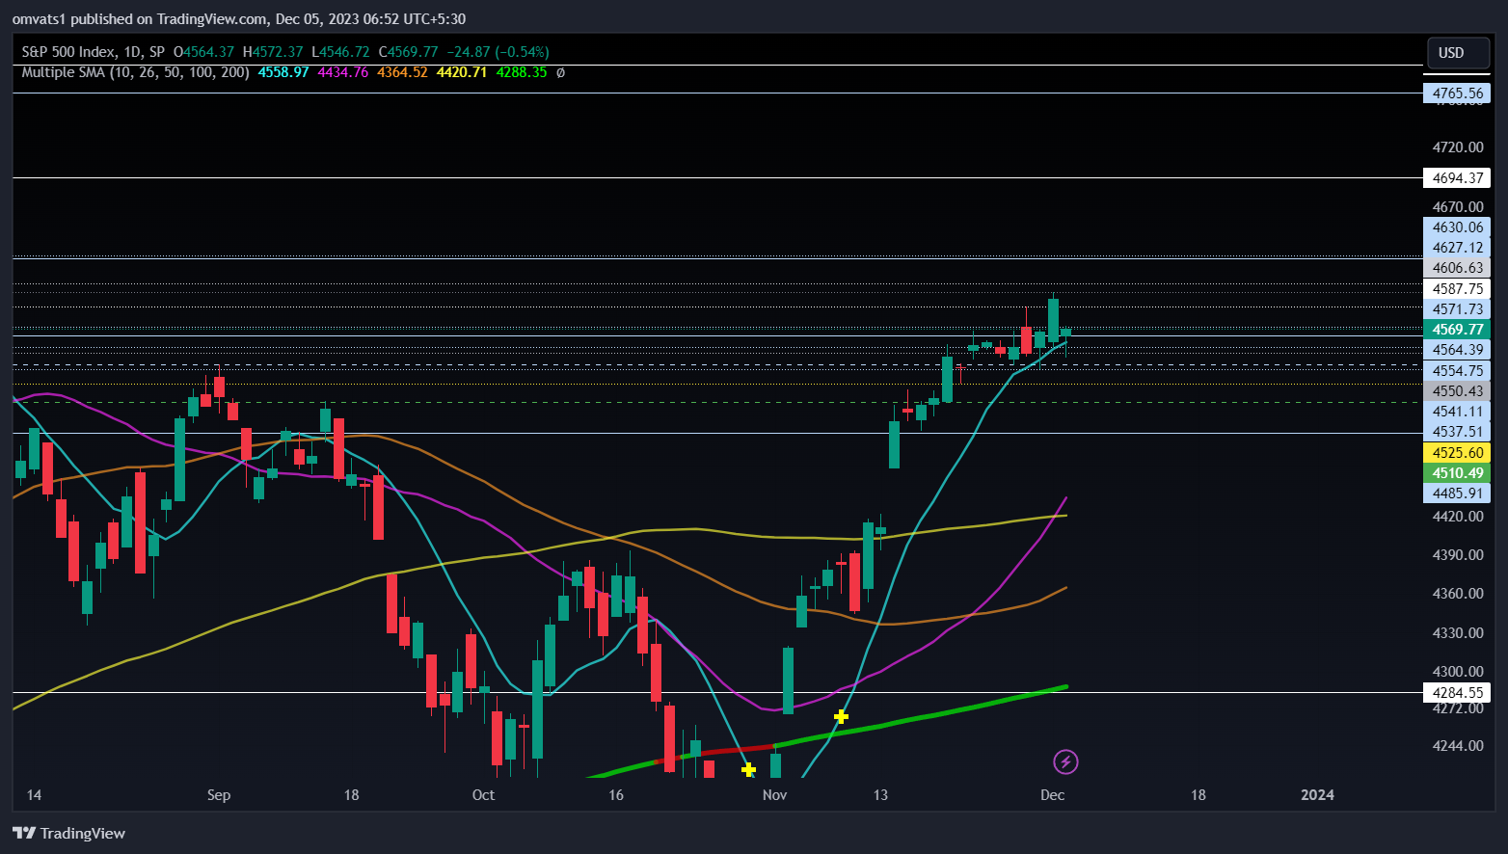Viewport: 1508px width, 854px height.
Task: Click the 4587.75 price label
Action: tap(1457, 289)
